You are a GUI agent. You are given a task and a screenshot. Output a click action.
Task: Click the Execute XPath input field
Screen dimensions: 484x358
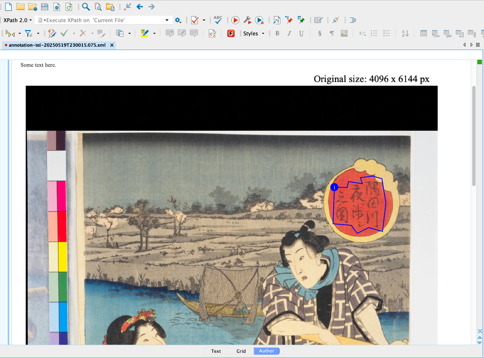tap(104, 20)
